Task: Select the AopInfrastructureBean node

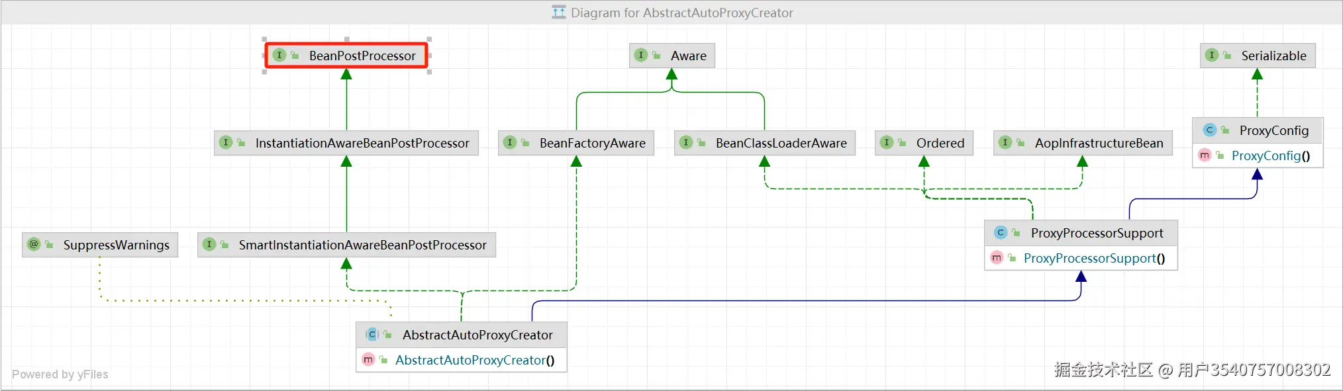Action: (x=1083, y=143)
